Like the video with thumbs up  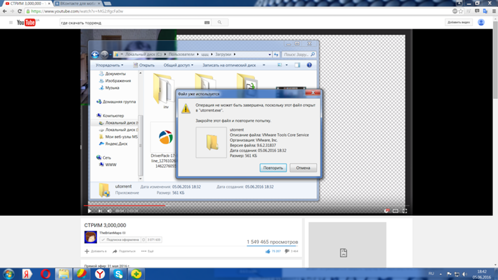[273, 251]
